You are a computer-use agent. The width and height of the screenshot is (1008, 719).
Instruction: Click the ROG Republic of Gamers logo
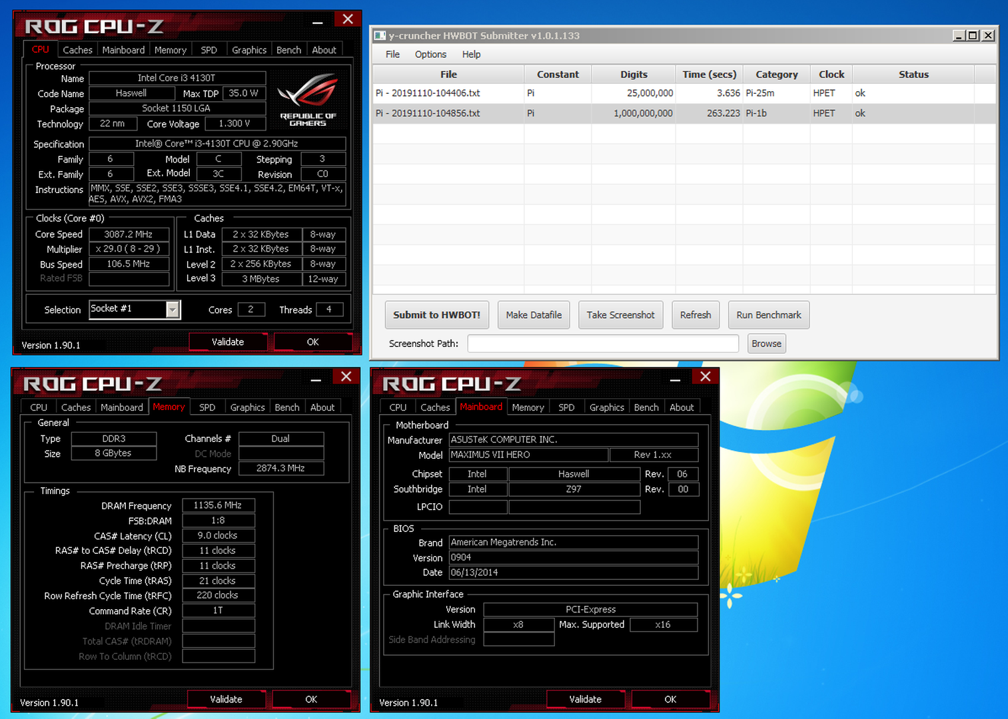[308, 100]
